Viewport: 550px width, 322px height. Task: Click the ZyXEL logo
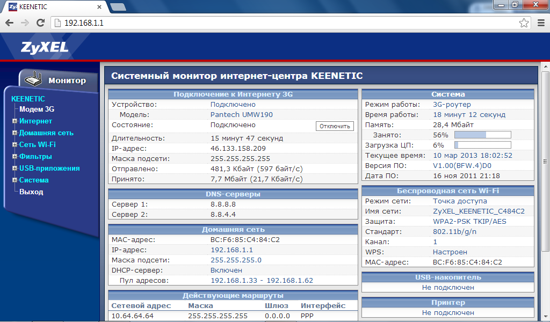(x=44, y=47)
